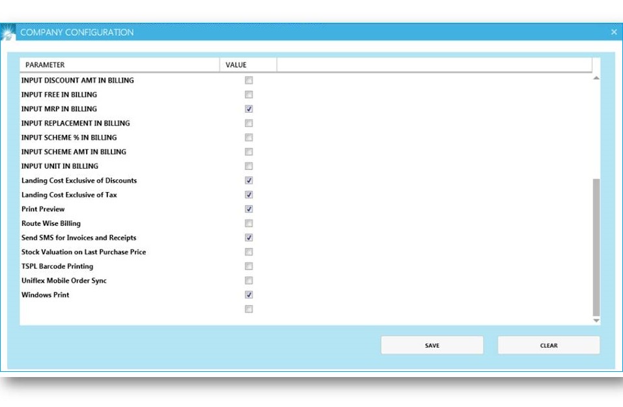Check INPUT SCHEME AMT IN BILLING

point(247,152)
